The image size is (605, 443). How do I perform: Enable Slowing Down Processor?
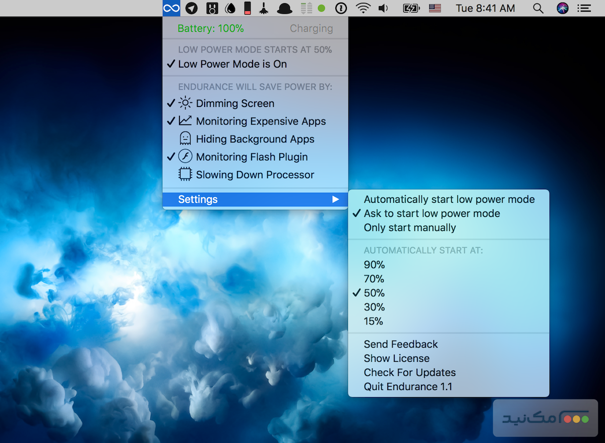click(255, 175)
